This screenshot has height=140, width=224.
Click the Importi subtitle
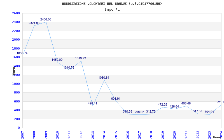pyautogui.click(x=112, y=10)
